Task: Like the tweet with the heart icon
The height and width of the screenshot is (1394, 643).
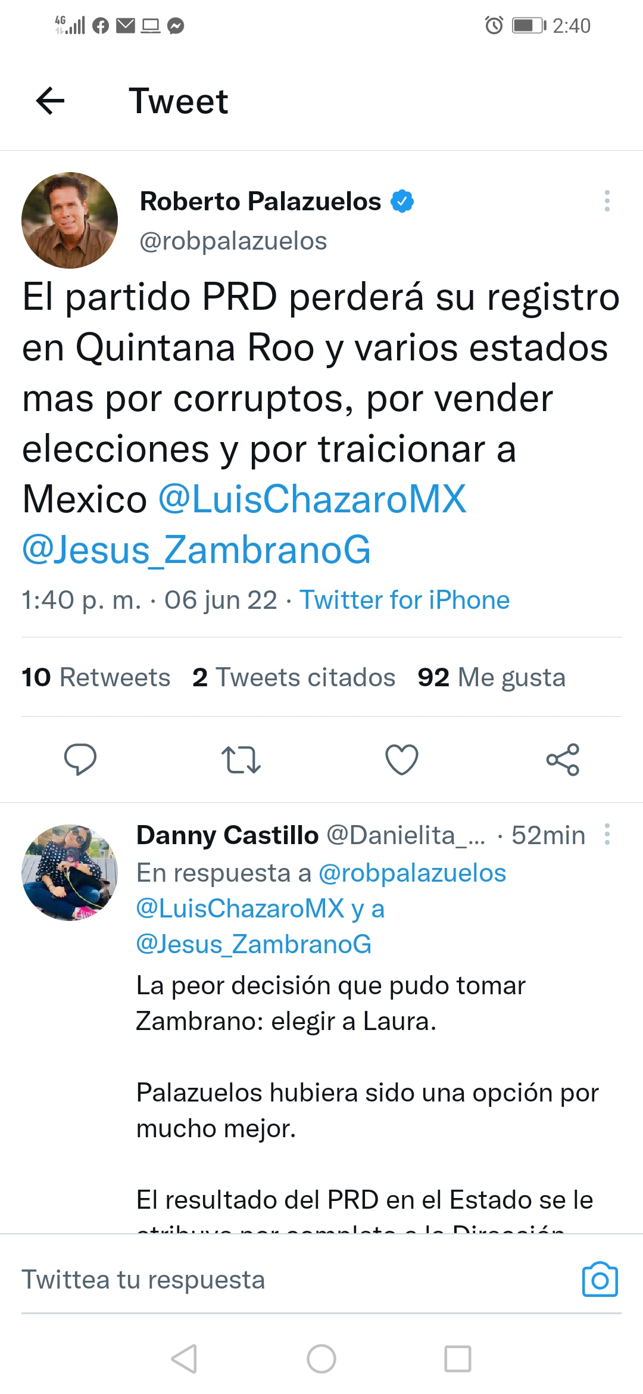Action: [x=402, y=760]
